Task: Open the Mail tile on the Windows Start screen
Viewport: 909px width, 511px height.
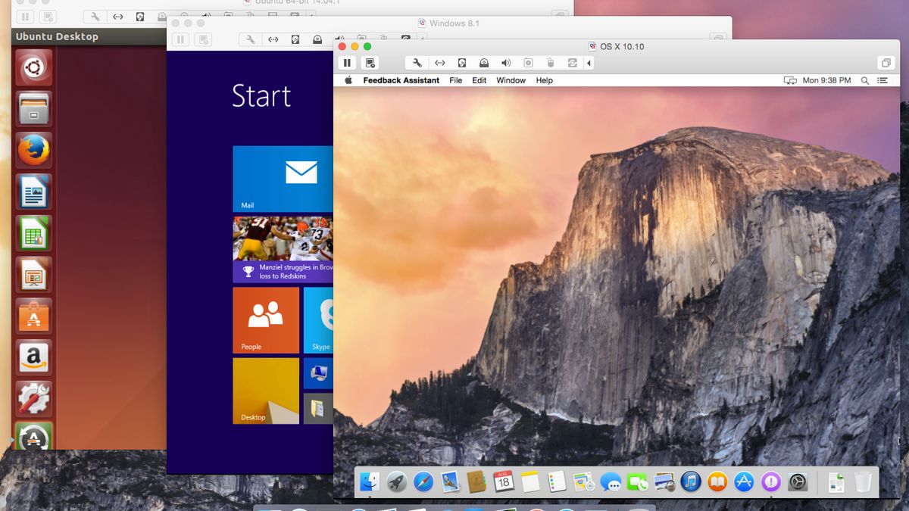Action: point(283,179)
